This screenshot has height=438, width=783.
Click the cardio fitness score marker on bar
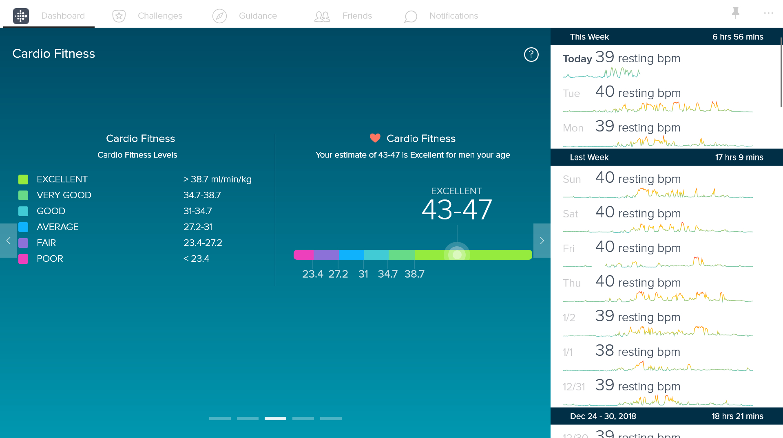click(457, 254)
